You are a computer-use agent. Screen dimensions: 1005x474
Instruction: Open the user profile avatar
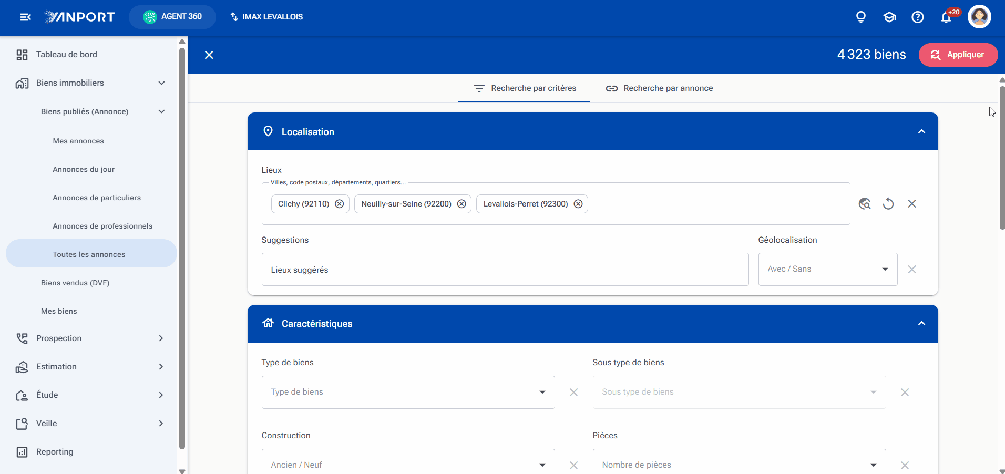pos(979,17)
